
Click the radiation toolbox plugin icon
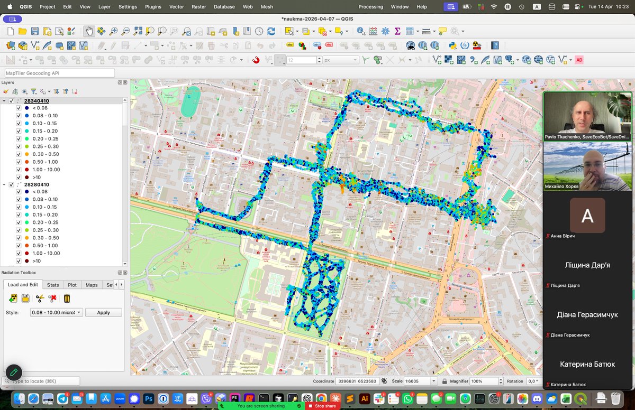477,46
